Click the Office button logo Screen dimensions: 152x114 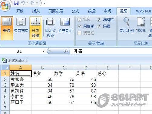[x=5, y=6]
